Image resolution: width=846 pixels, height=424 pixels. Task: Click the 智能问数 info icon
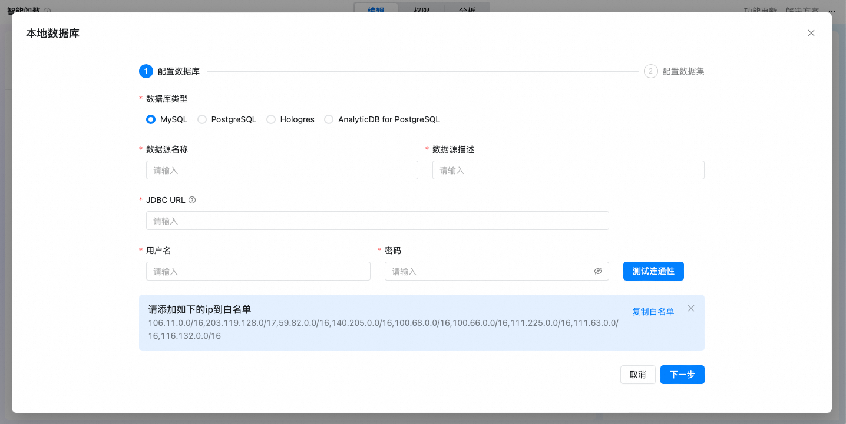click(47, 11)
